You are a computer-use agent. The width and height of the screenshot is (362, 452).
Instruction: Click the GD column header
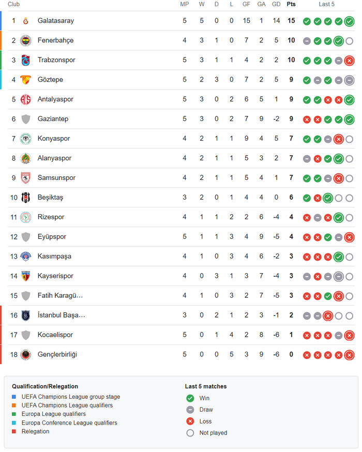276,4
